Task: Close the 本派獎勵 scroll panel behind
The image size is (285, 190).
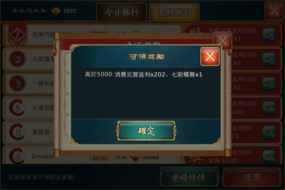Action: pyautogui.click(x=223, y=41)
